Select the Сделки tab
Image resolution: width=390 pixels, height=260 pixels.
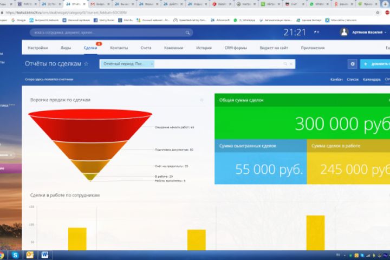(x=90, y=48)
